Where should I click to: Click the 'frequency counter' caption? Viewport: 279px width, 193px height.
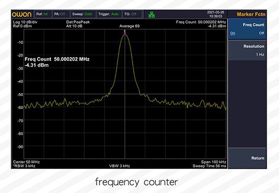click(x=136, y=182)
